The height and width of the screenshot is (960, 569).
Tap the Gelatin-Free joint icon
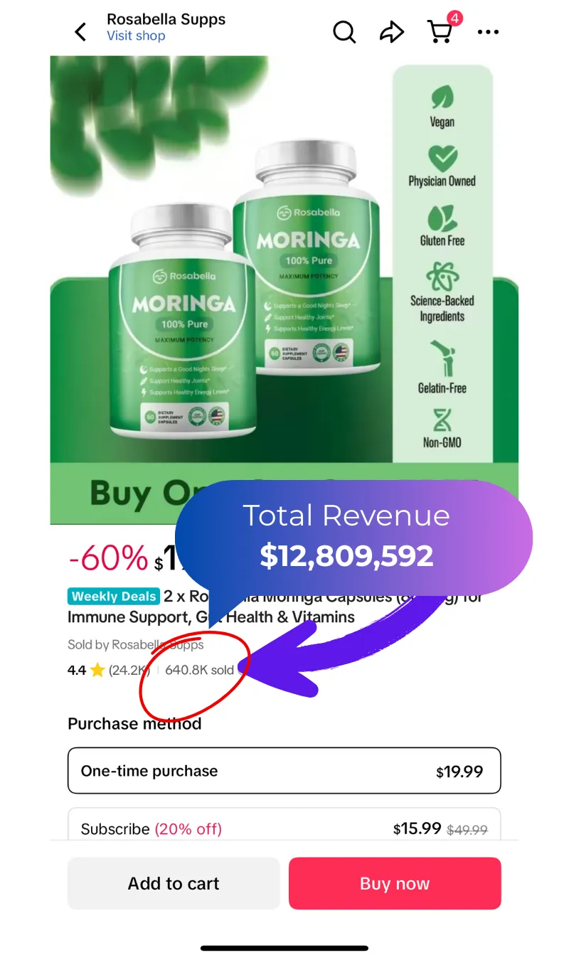442,358
